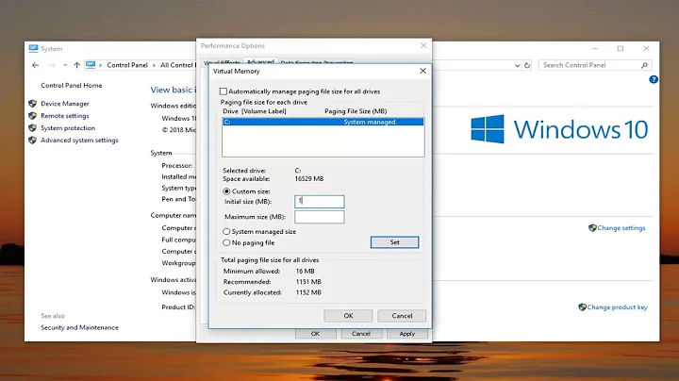The width and height of the screenshot is (679, 381).
Task: Refresh the Control Panel address bar
Action: point(527,65)
